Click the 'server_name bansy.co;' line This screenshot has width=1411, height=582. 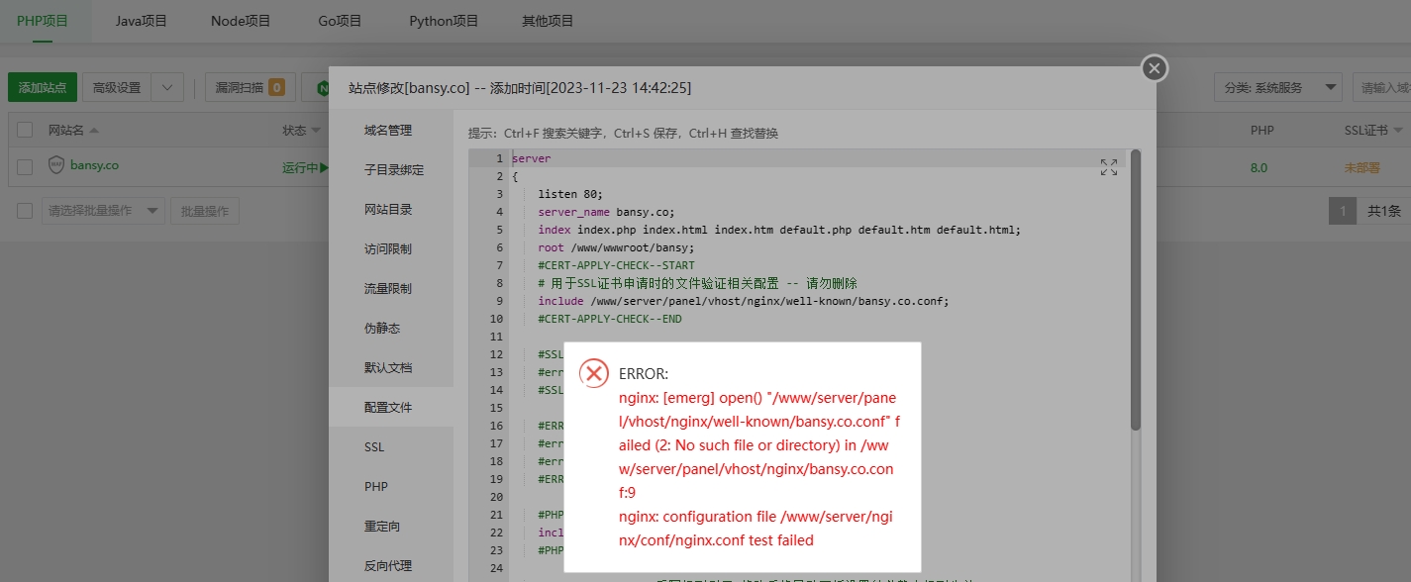point(606,212)
